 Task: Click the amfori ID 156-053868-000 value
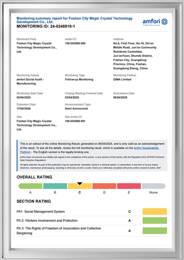pyautogui.click(x=75, y=43)
